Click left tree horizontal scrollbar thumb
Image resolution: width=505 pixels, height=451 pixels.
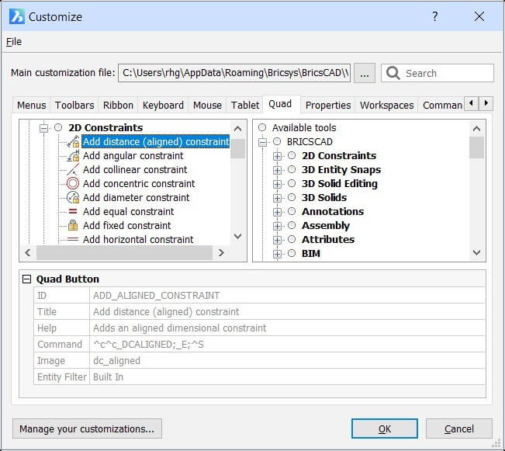click(124, 252)
